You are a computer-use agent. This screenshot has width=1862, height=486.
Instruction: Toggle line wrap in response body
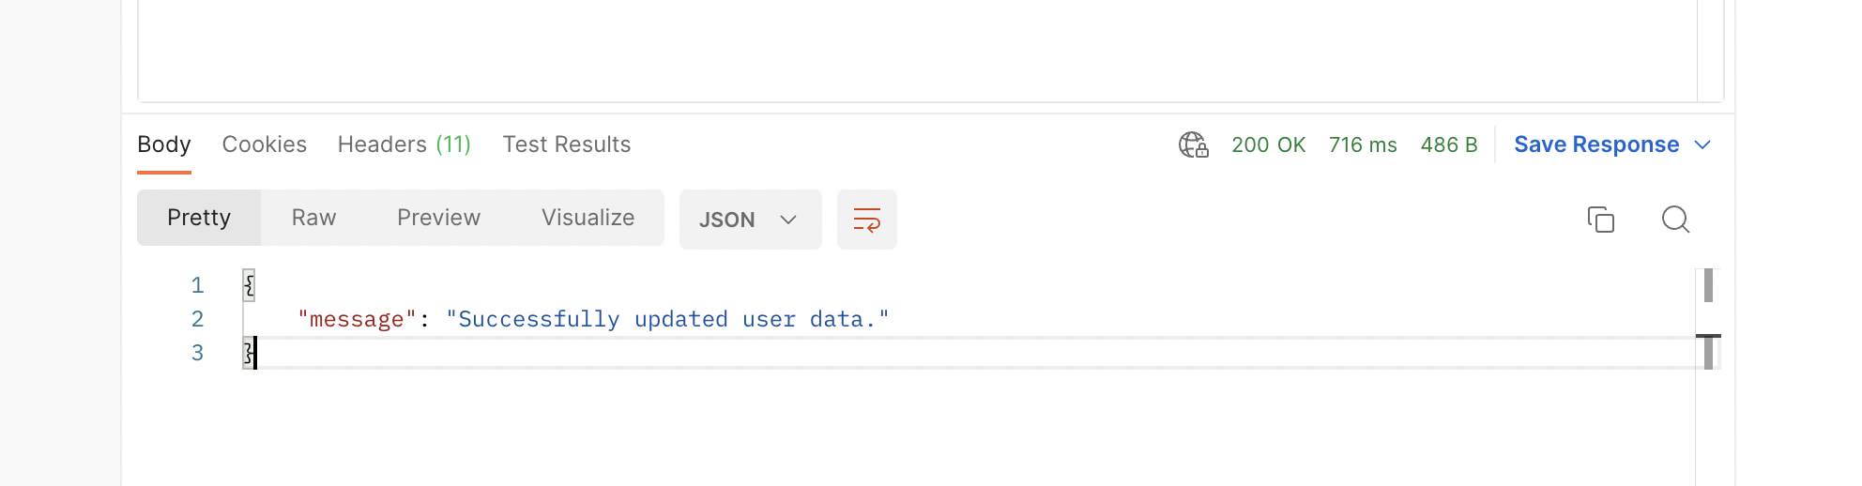click(x=866, y=220)
